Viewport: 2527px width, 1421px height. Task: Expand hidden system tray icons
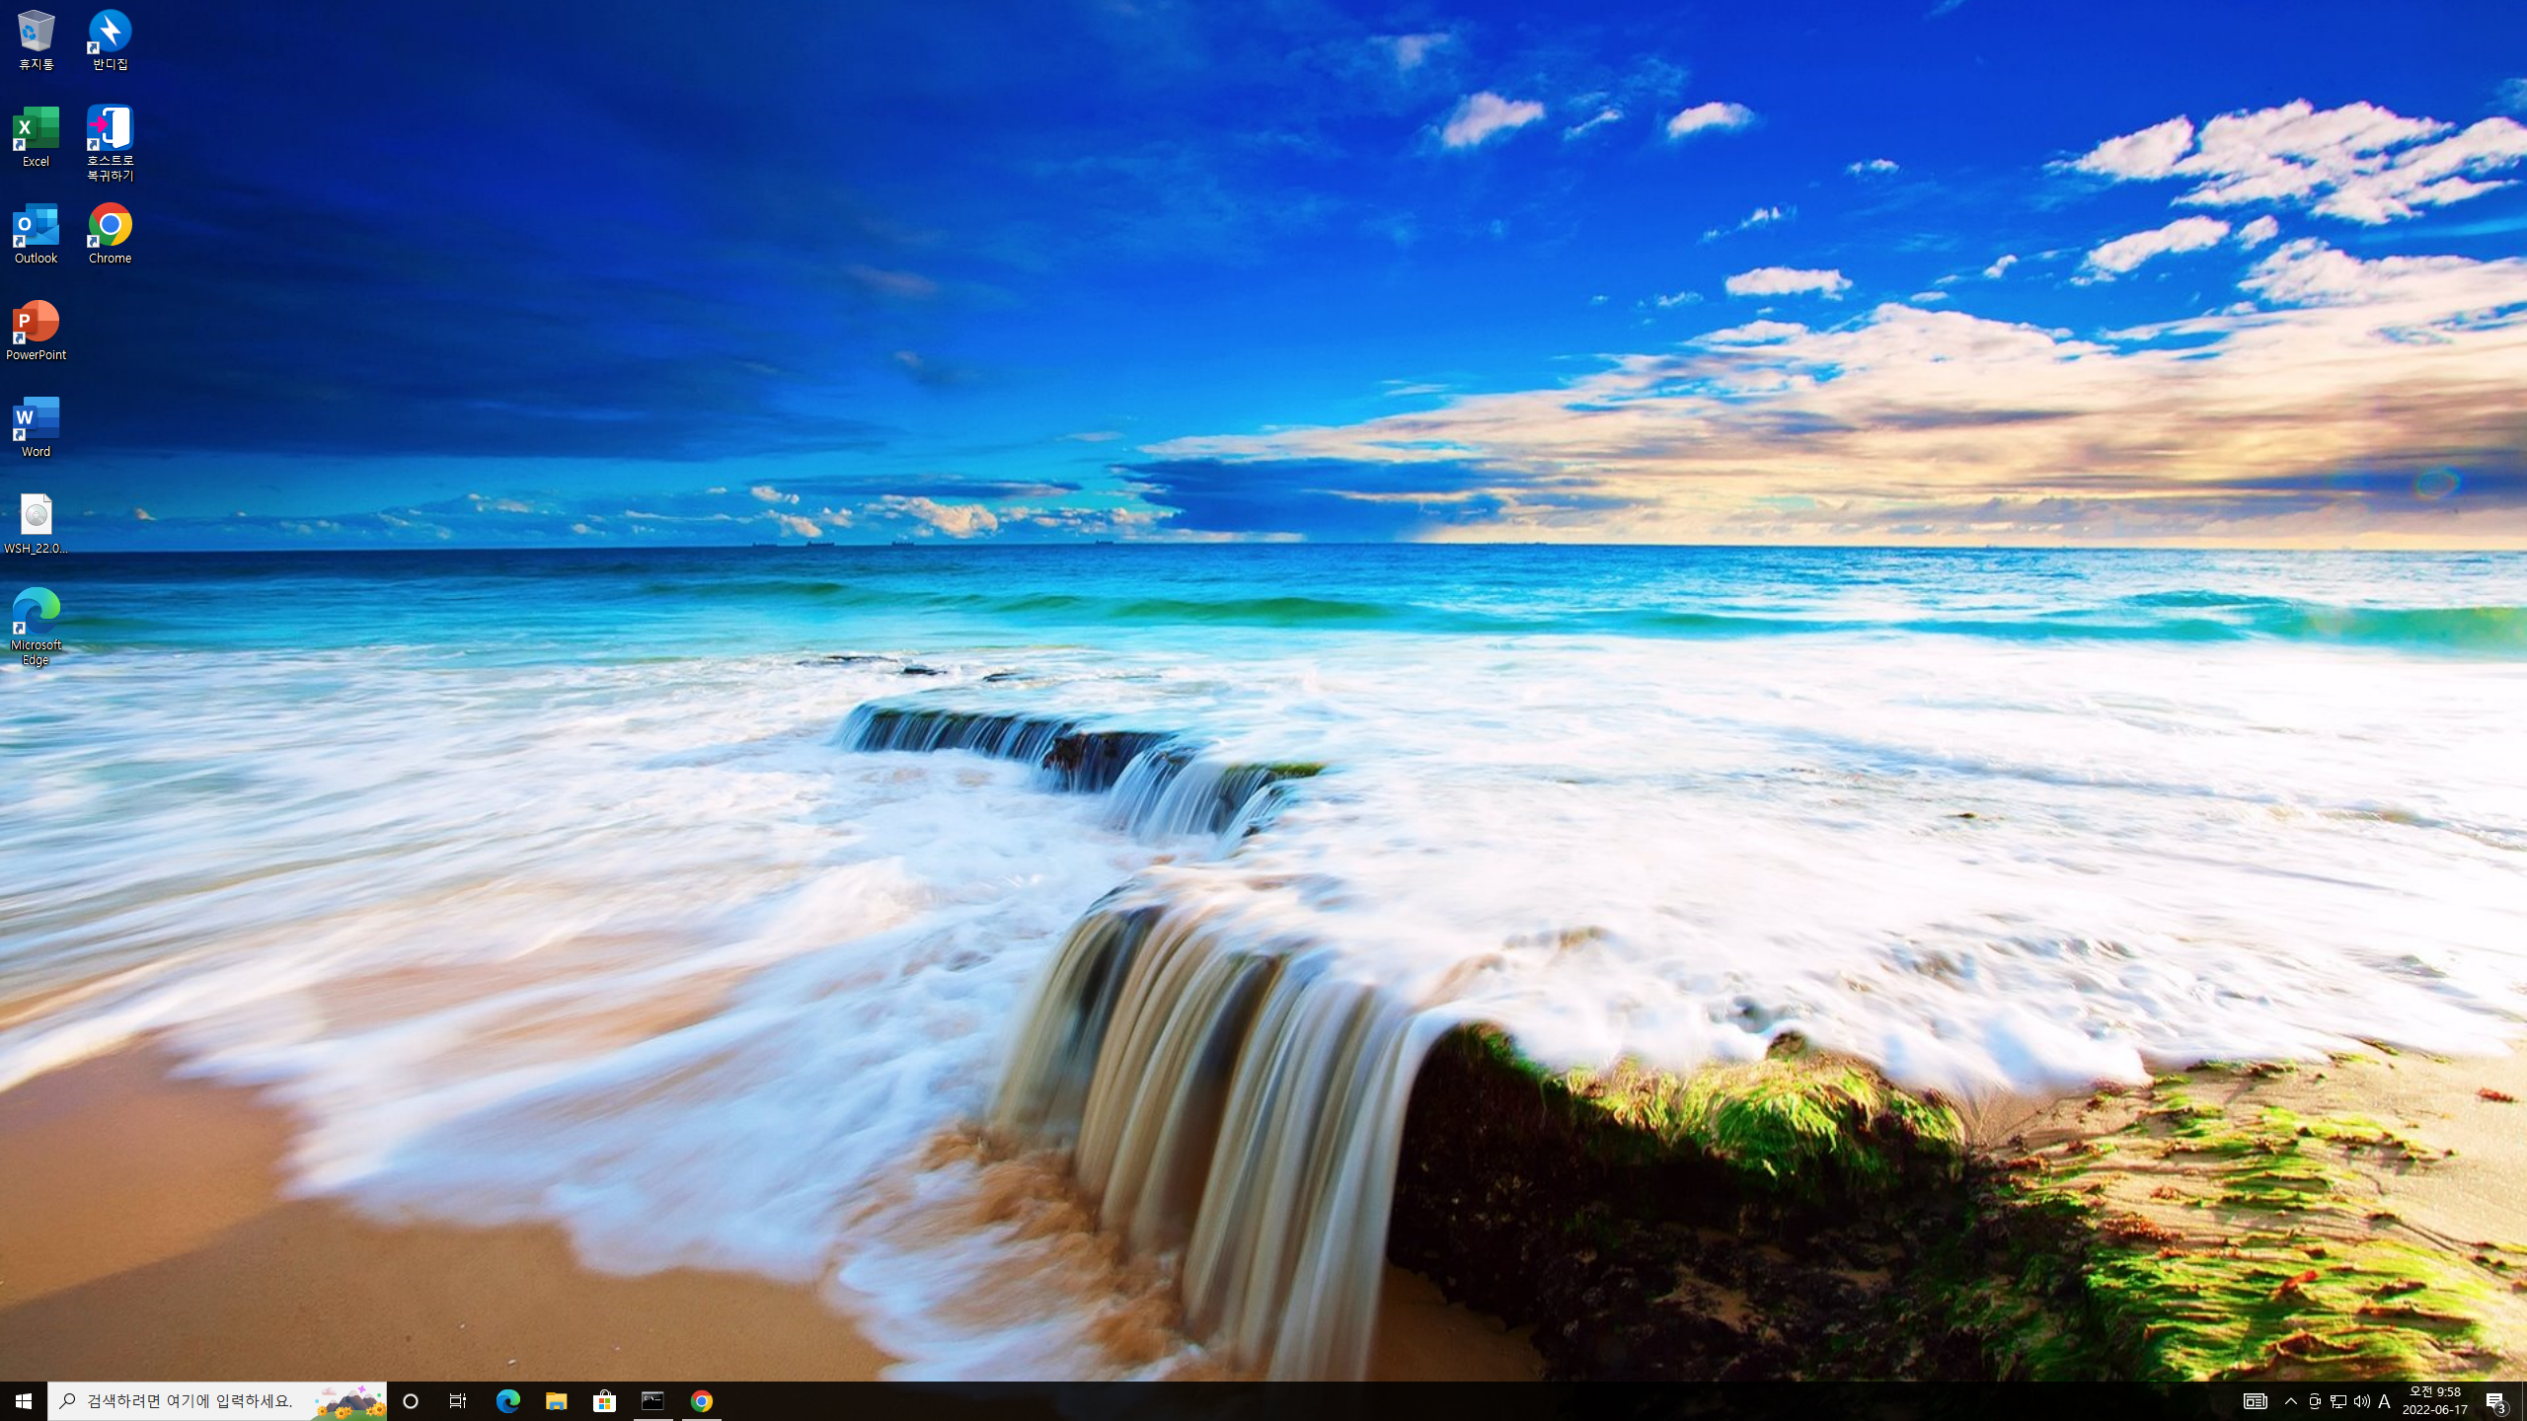(x=2290, y=1401)
